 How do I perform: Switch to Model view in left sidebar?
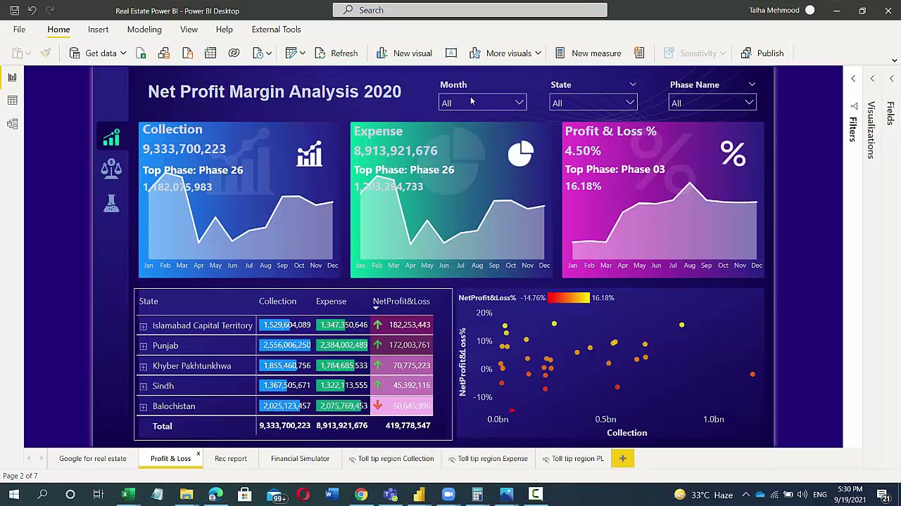12,124
